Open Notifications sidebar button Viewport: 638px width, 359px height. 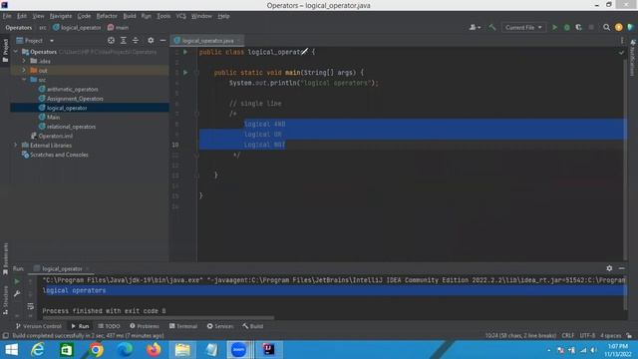633,58
